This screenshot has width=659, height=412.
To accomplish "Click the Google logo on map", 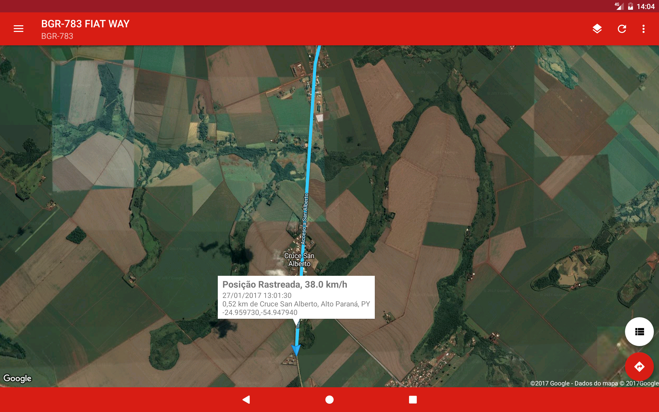I will point(18,378).
